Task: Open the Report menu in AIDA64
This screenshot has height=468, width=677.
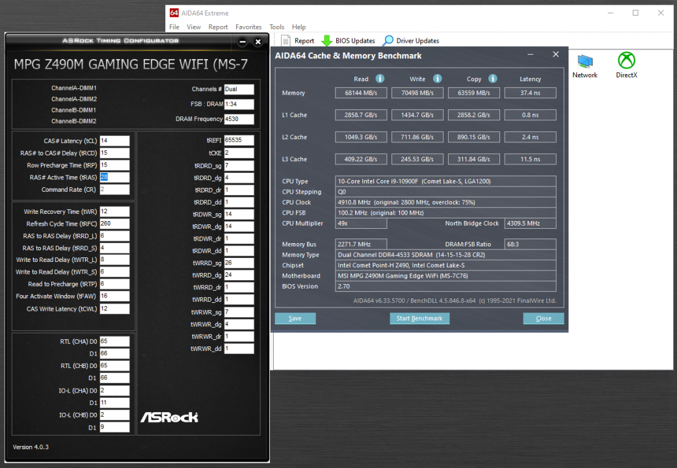Action: pos(218,27)
